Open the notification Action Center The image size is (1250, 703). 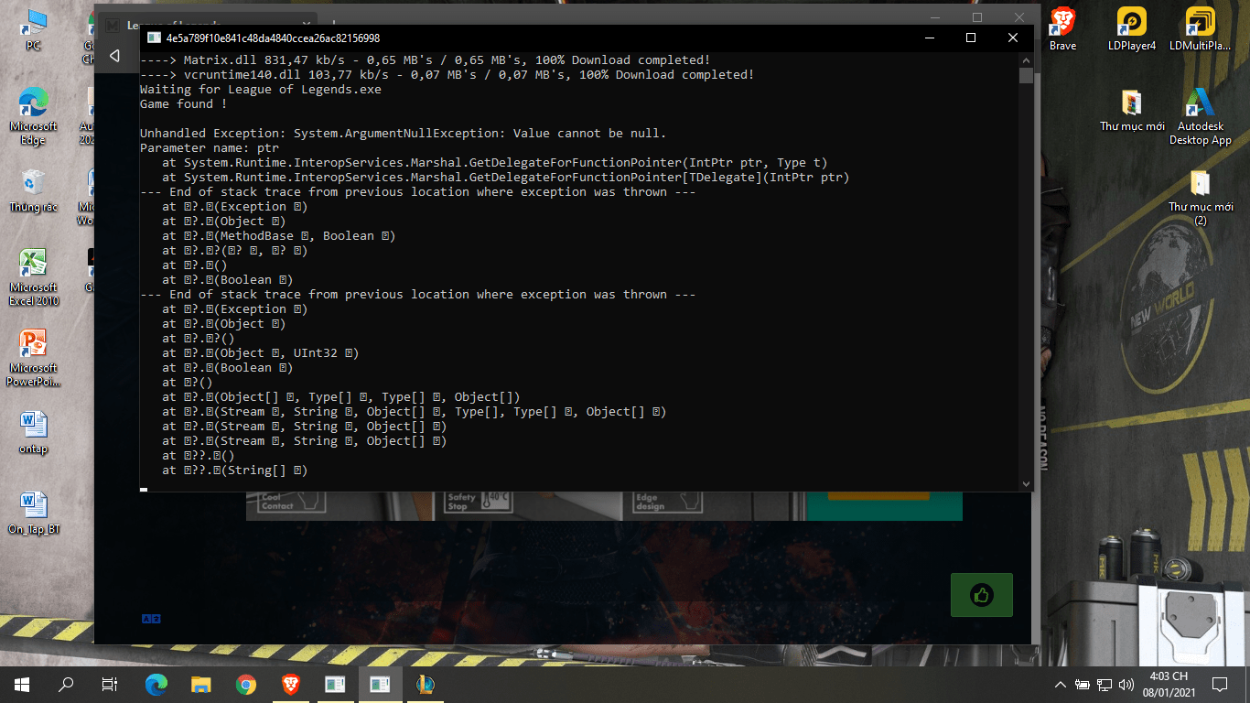pos(1219,684)
